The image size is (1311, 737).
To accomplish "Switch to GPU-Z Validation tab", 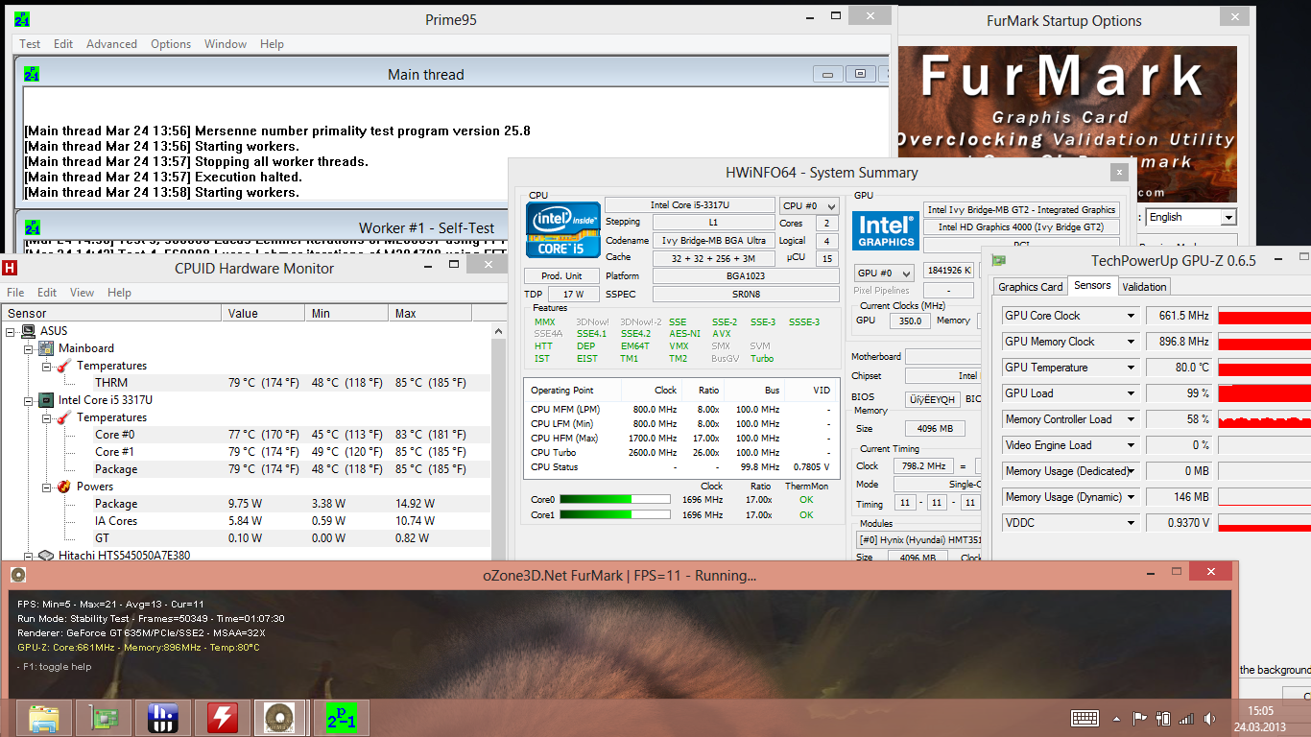I will pyautogui.click(x=1145, y=287).
